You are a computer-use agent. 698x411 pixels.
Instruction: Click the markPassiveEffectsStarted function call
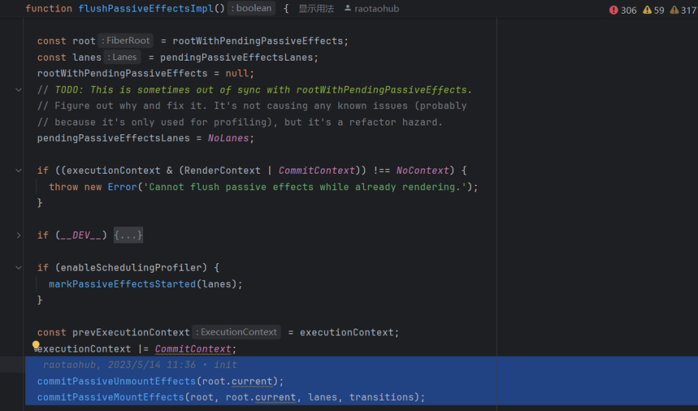coord(121,284)
